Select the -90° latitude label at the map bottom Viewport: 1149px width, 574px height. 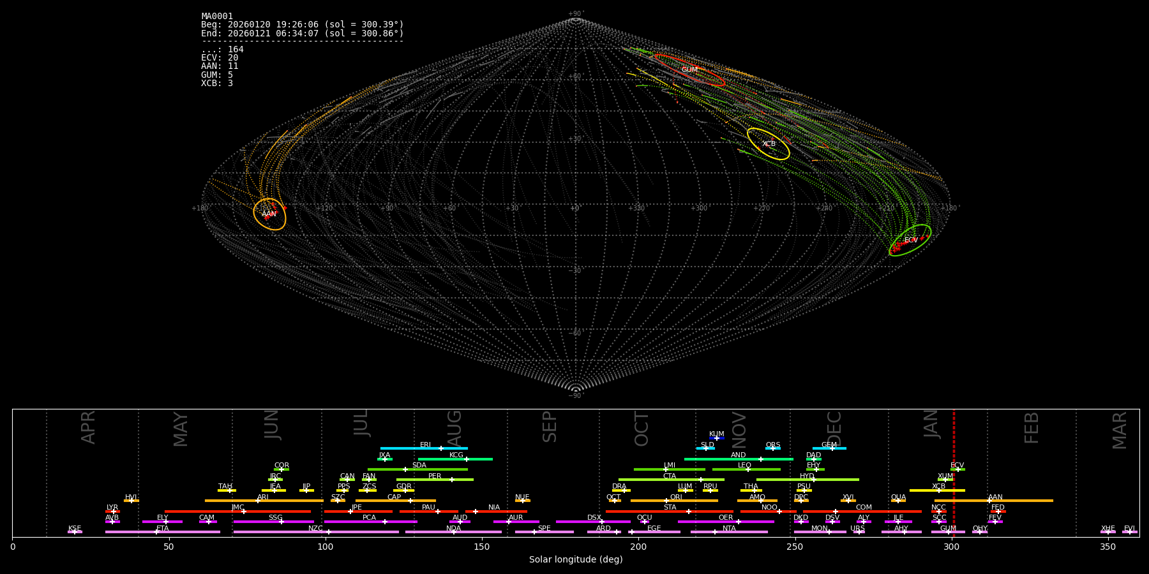(x=575, y=396)
